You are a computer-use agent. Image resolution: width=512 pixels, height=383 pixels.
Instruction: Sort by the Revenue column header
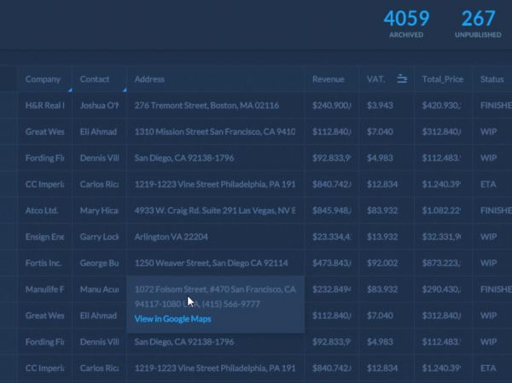coord(328,79)
